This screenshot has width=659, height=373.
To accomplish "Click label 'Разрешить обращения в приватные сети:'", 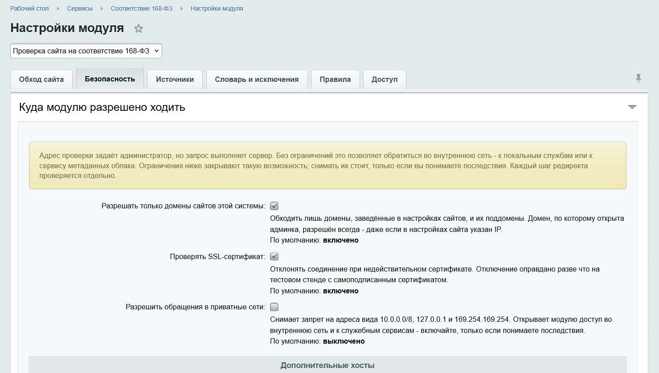I will pyautogui.click(x=196, y=307).
